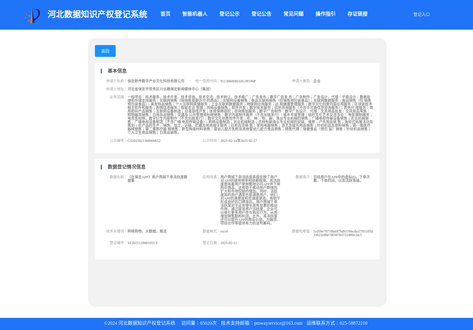Screen dimensions: 473x330
Task: Click the 访问量：65020次 footer text
Action: (x=199, y=323)
